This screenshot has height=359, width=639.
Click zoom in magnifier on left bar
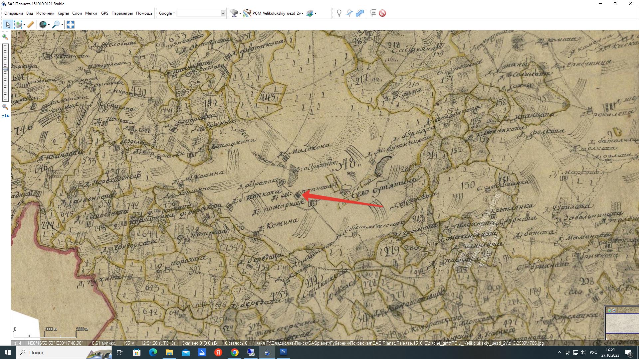point(5,37)
